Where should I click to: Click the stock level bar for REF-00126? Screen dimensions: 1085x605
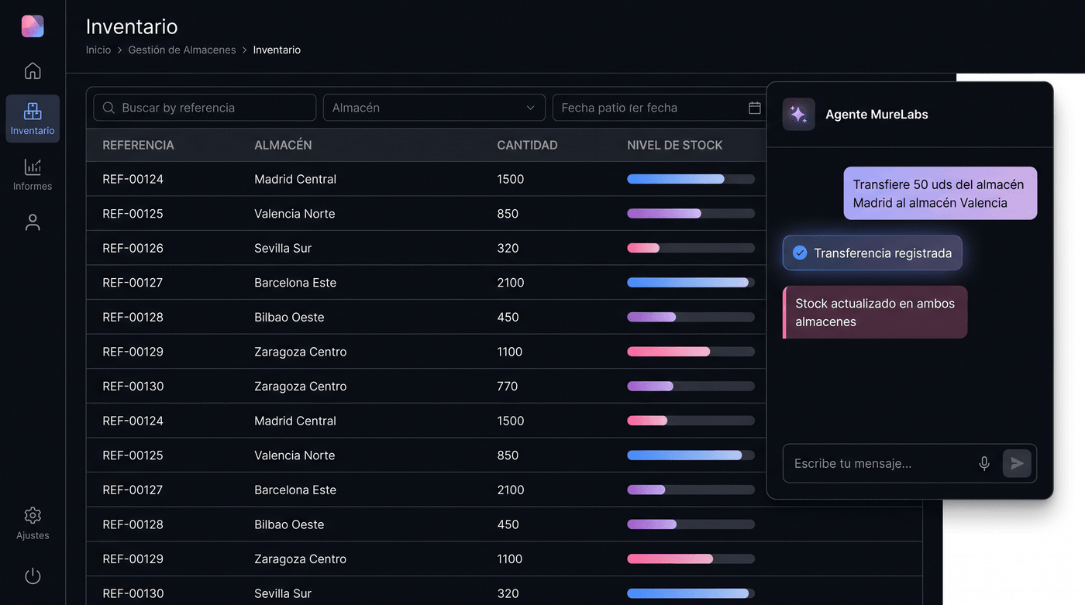[x=691, y=248]
